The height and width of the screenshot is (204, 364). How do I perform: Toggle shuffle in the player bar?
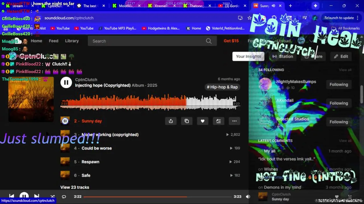pos(53,197)
